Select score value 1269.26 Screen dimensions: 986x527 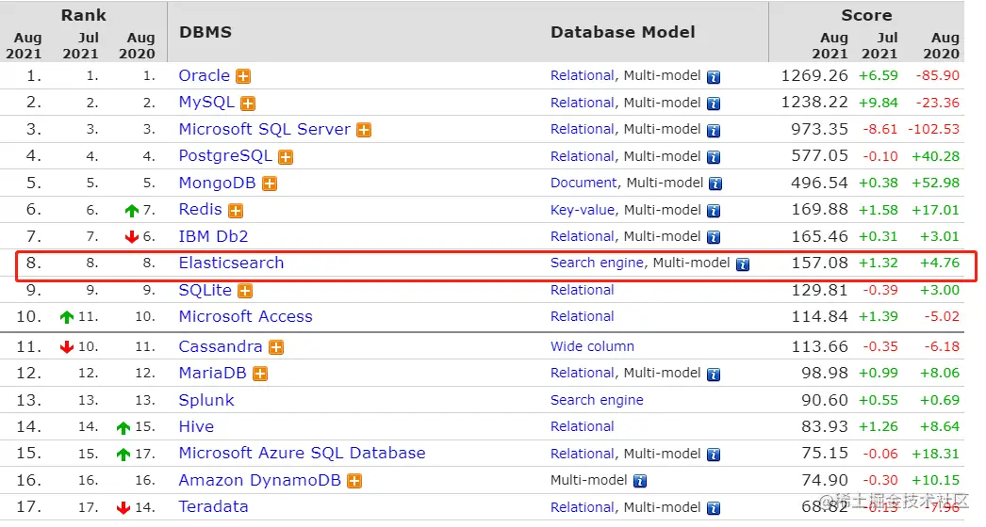click(814, 75)
